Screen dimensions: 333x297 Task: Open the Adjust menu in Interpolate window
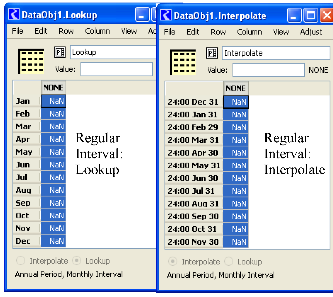311,32
